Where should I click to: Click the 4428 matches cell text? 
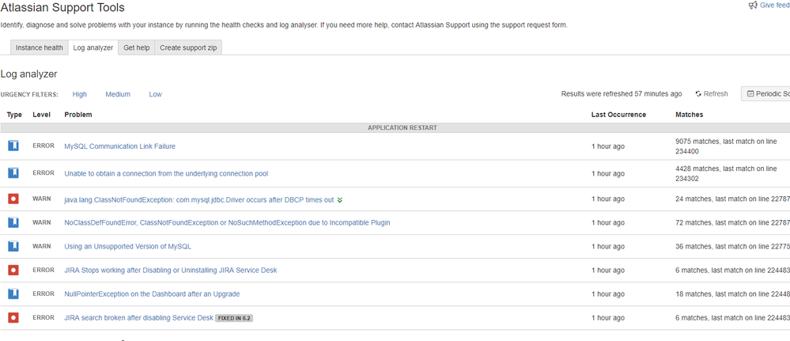pyautogui.click(x=726, y=173)
